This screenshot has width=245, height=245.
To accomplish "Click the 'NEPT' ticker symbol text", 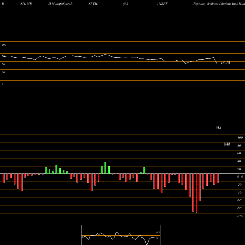I will pos(163,4).
